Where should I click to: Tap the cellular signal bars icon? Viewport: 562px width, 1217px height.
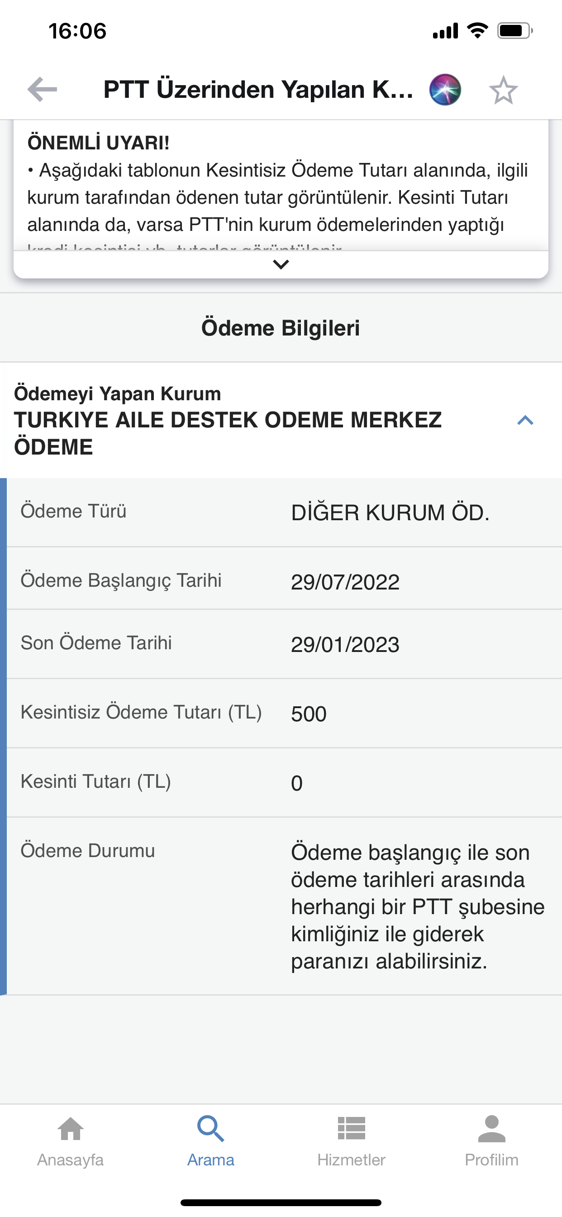coord(445,31)
